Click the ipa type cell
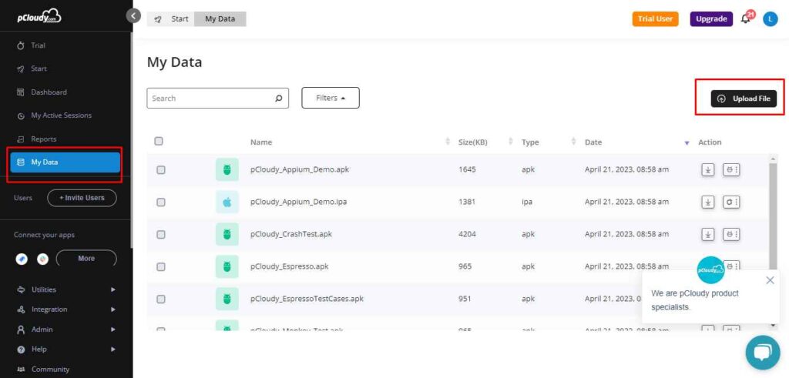This screenshot has width=789, height=378. [527, 202]
